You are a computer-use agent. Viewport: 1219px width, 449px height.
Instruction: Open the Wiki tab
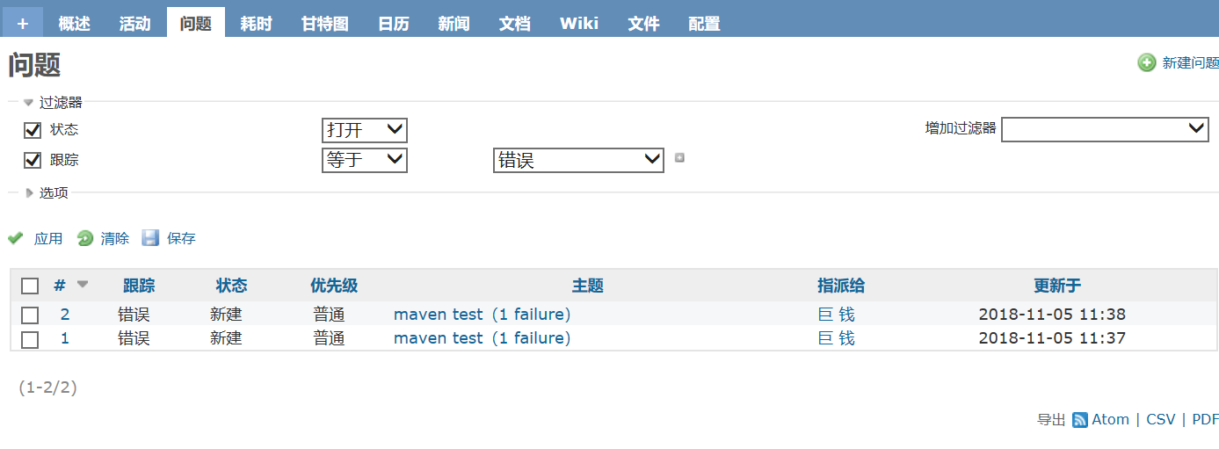[579, 24]
